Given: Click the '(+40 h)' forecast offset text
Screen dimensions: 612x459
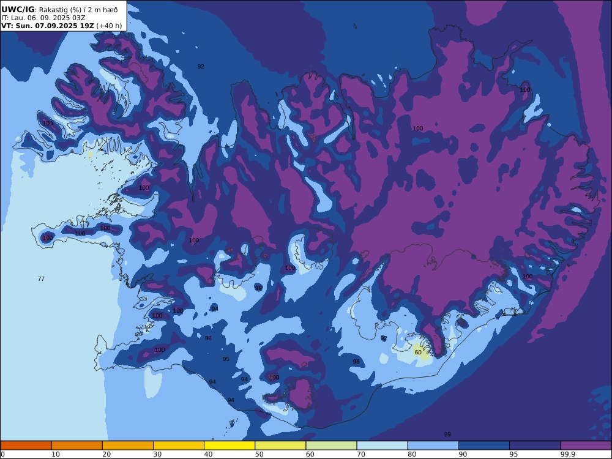Looking at the screenshot, I should (109, 26).
